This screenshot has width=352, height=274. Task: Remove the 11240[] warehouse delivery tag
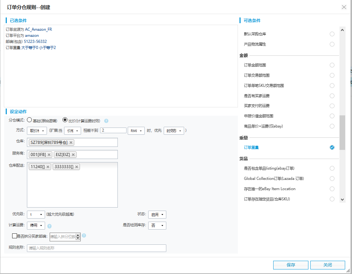click(x=48, y=167)
